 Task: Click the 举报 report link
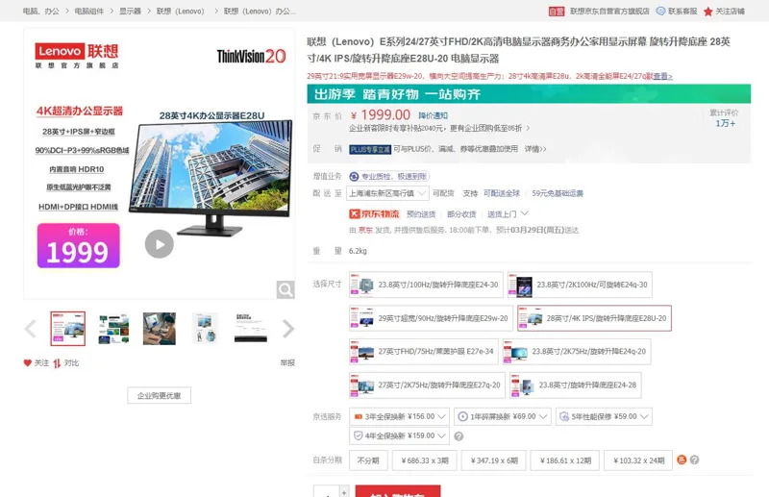(287, 362)
